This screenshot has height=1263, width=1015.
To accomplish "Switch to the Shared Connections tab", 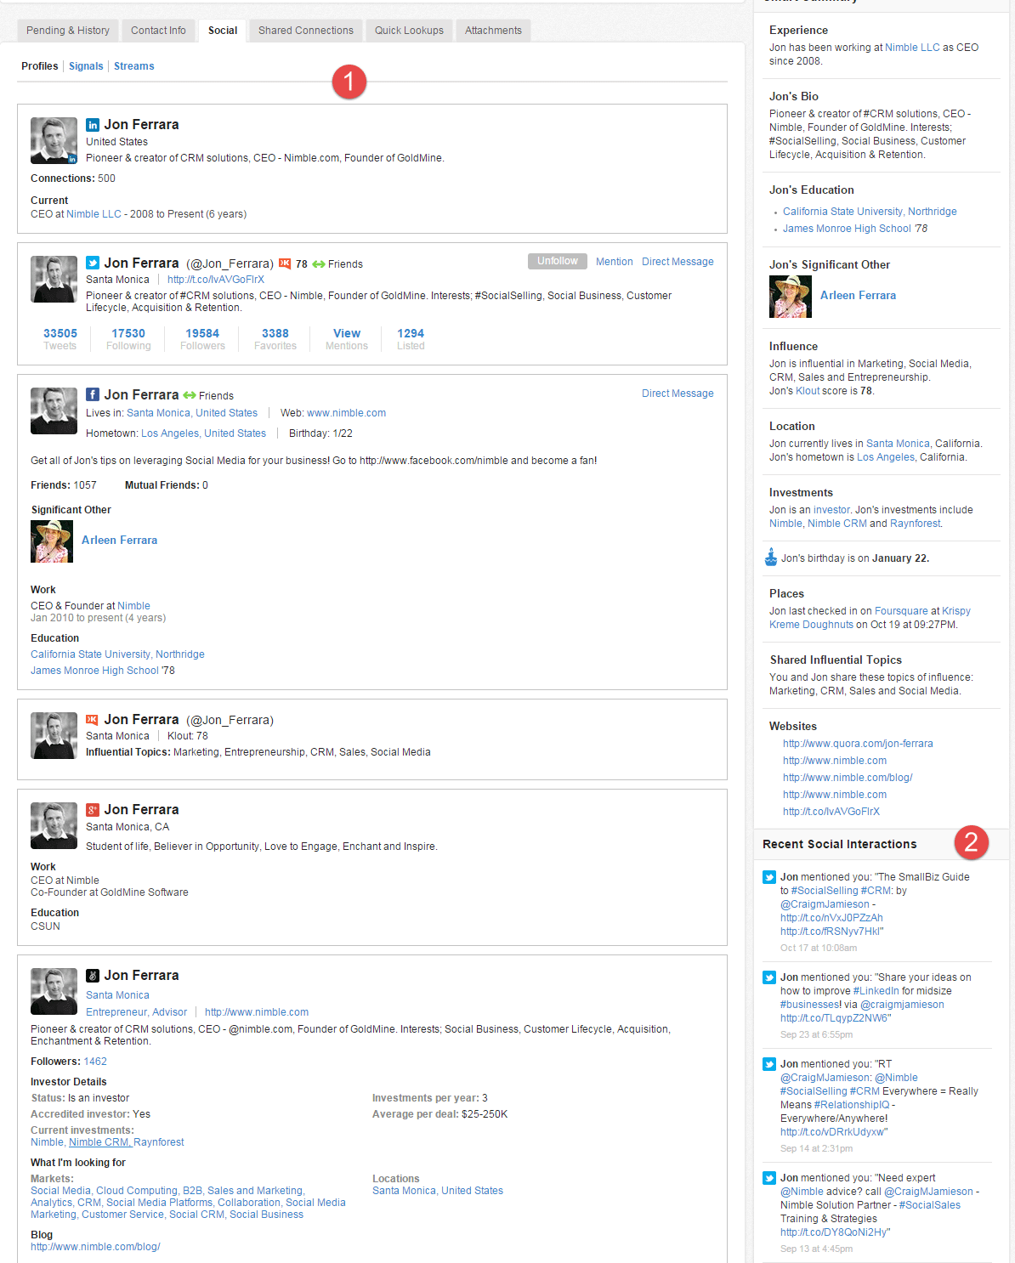I will point(306,31).
